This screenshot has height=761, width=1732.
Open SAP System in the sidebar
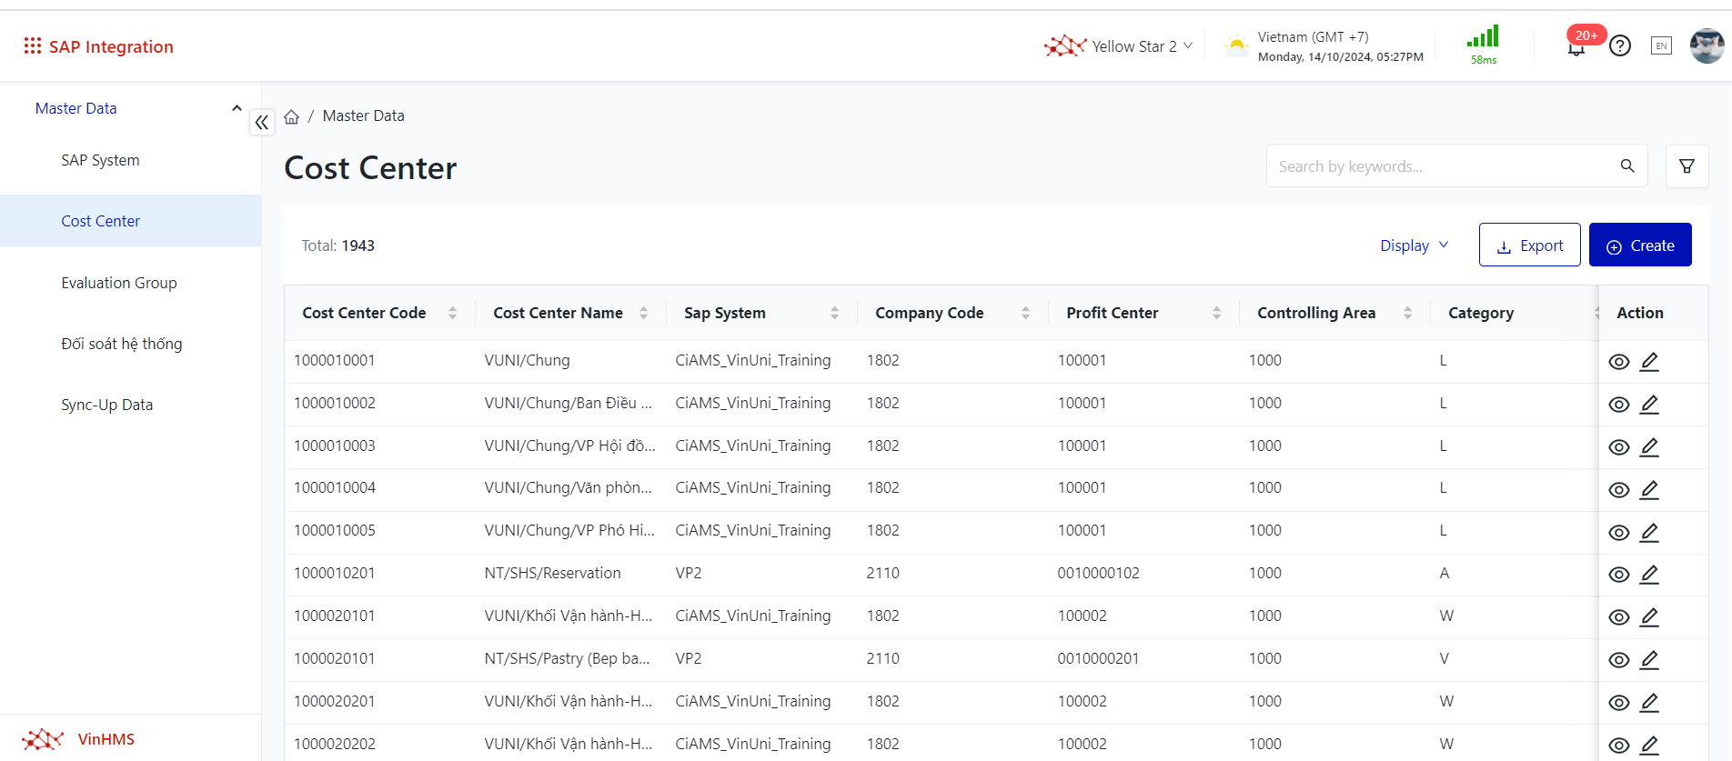tap(100, 160)
